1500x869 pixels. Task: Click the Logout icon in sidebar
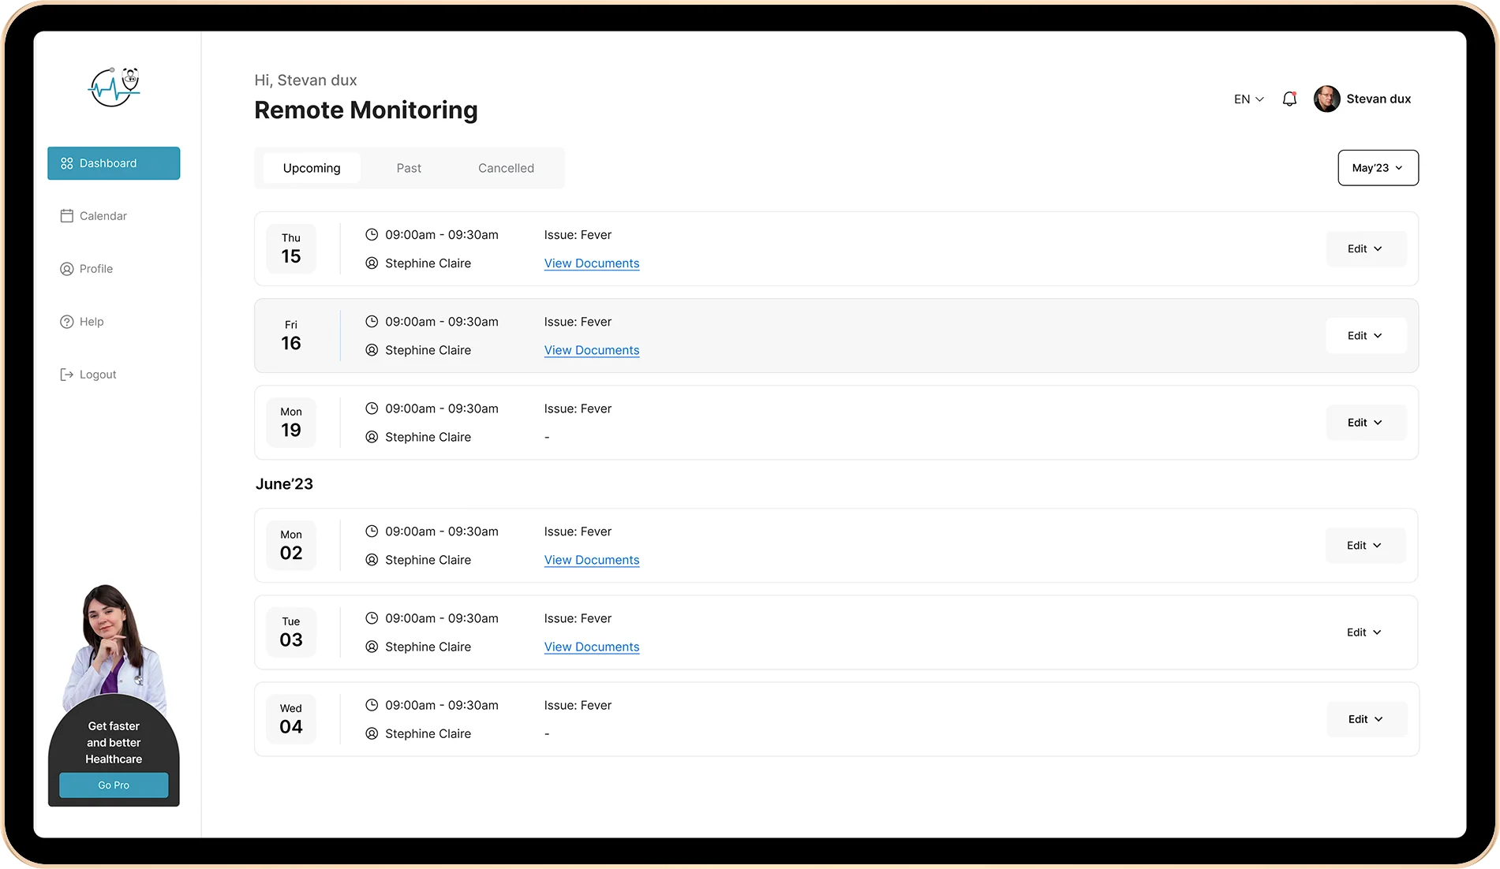66,374
